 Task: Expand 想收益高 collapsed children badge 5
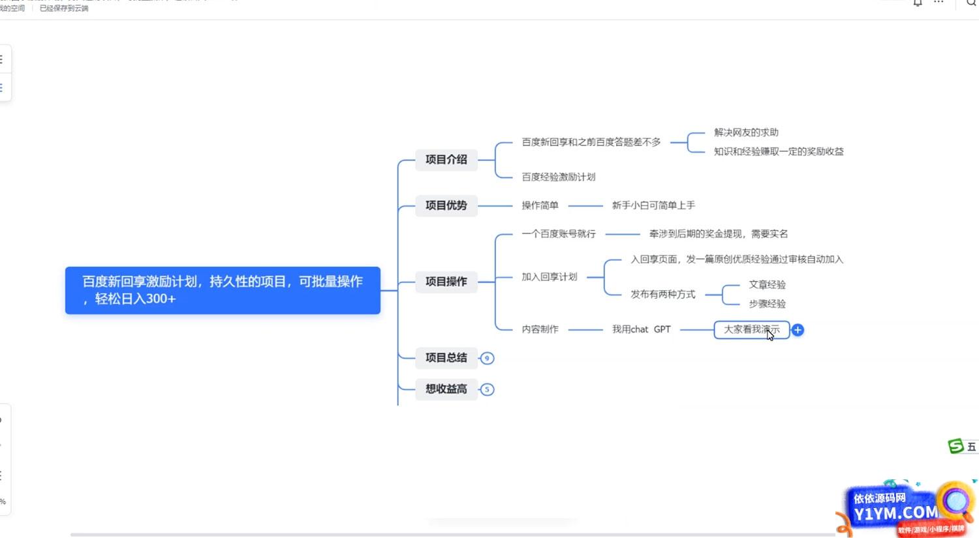[487, 389]
